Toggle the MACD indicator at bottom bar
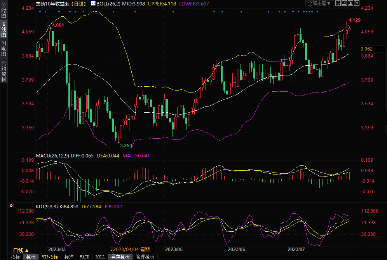This screenshot has width=387, height=260. (84, 257)
